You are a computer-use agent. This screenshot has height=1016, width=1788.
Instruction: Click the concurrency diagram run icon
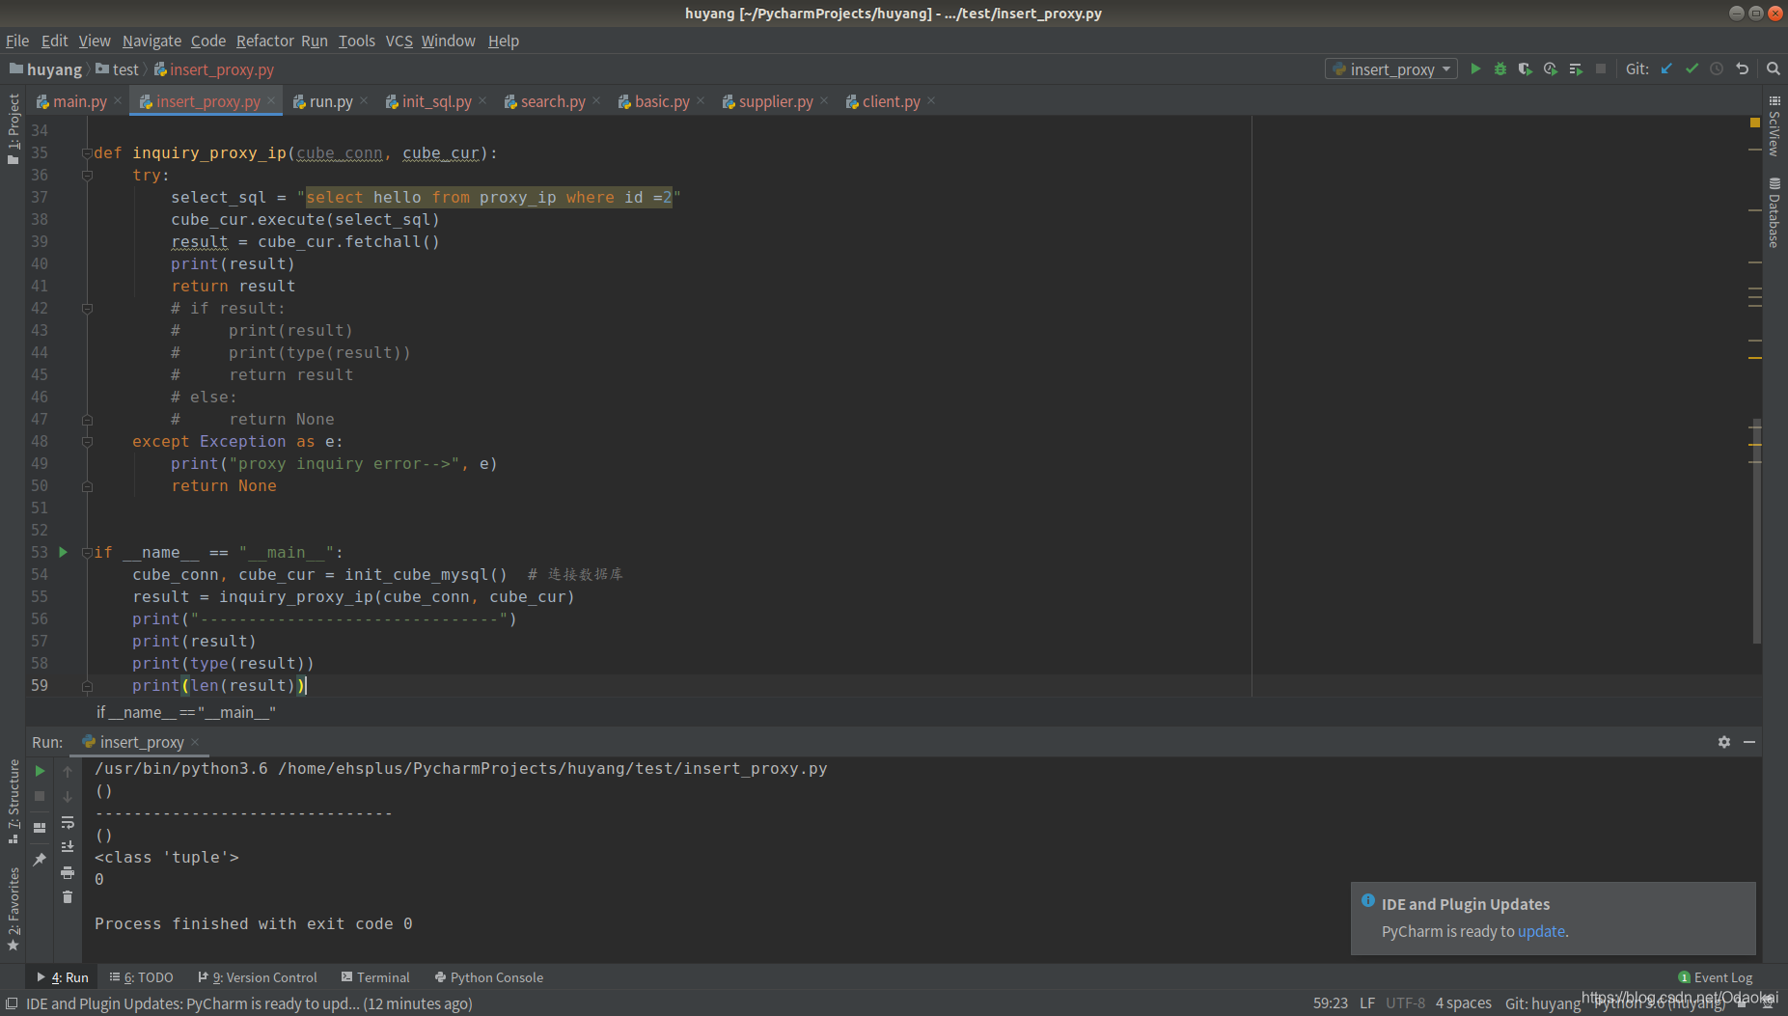(1576, 69)
